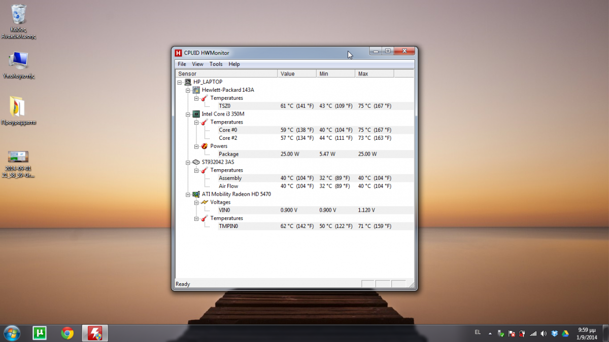609x342 pixels.
Task: Select the Προγράμματα folder on the desktop
Action: [x=19, y=111]
